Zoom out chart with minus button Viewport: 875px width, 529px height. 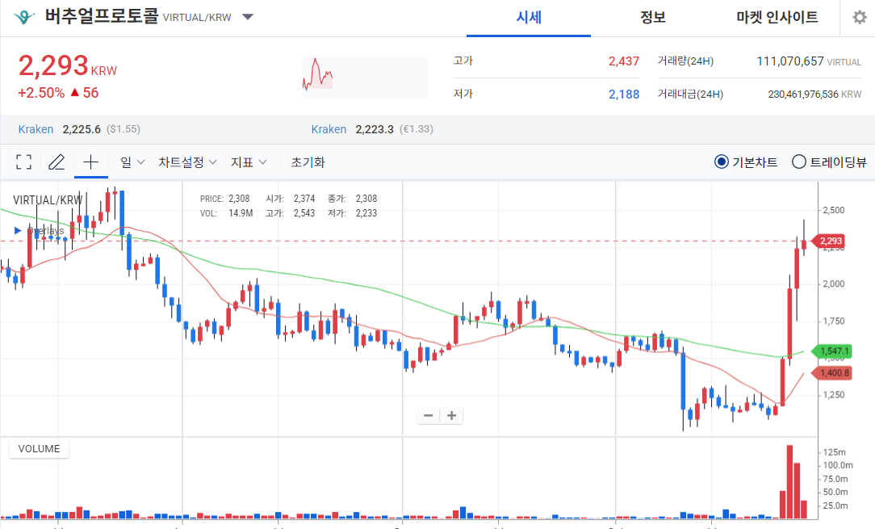[x=429, y=416]
